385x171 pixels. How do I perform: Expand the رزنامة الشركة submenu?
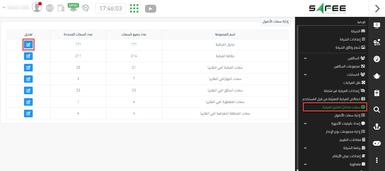pos(305,148)
